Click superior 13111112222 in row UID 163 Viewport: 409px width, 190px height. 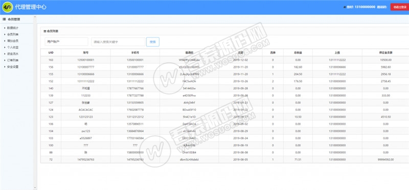tap(337, 60)
